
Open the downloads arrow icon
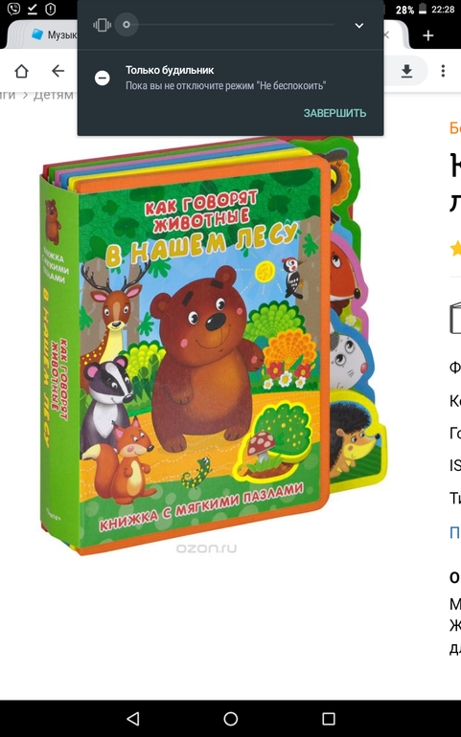406,71
